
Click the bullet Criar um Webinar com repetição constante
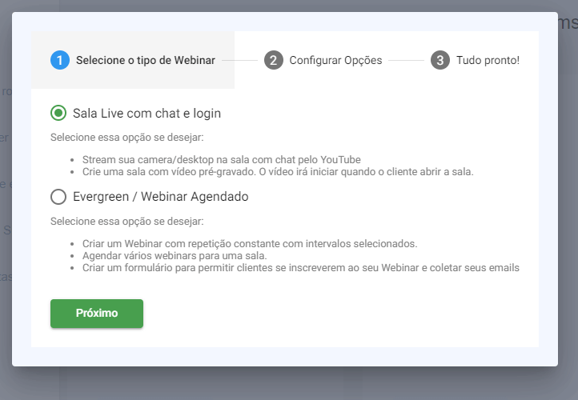pos(250,244)
